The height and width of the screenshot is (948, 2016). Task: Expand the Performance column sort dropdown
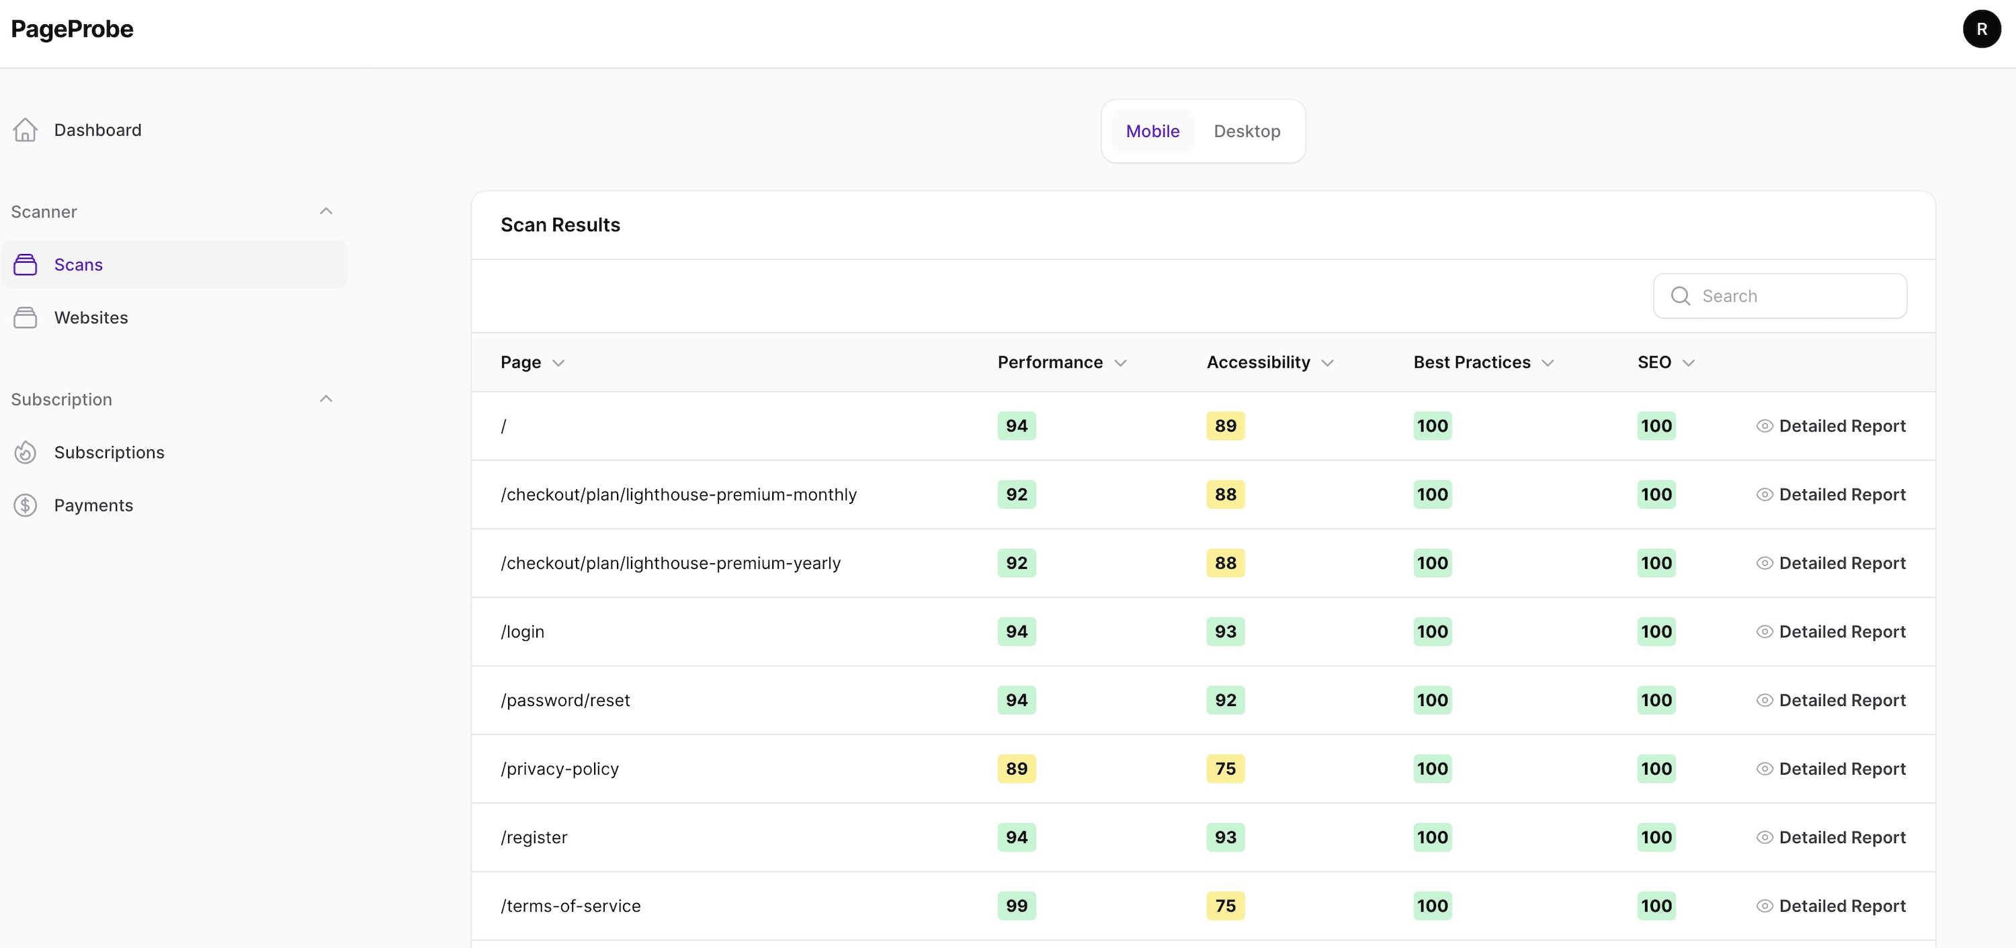coord(1120,363)
